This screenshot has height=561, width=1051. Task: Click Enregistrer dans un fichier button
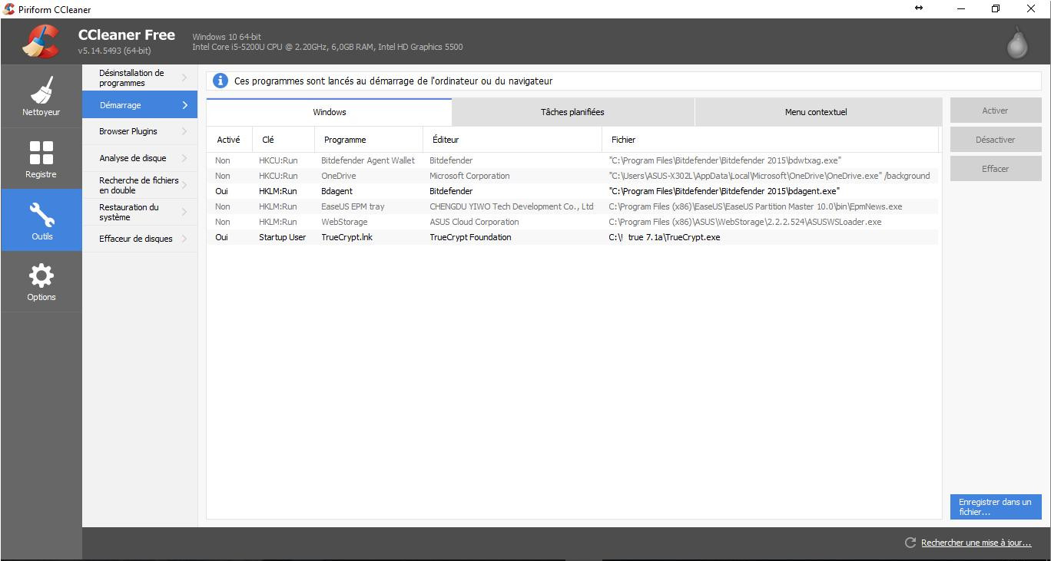point(996,507)
